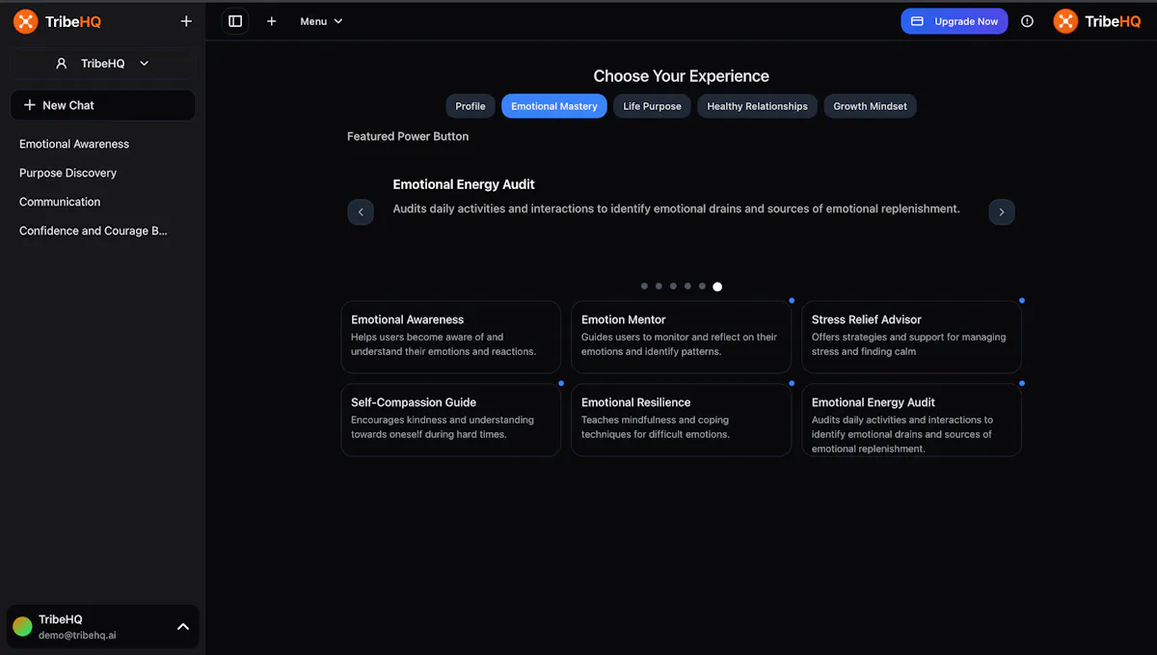Open the Stress Relief Advisor card

coord(911,337)
